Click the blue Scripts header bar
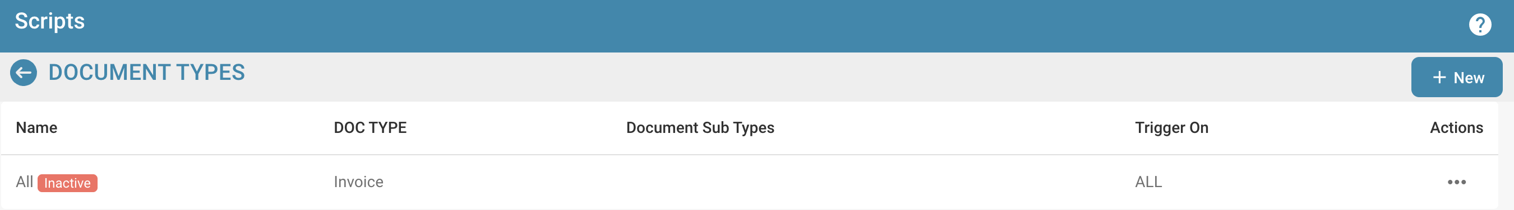 757,26
